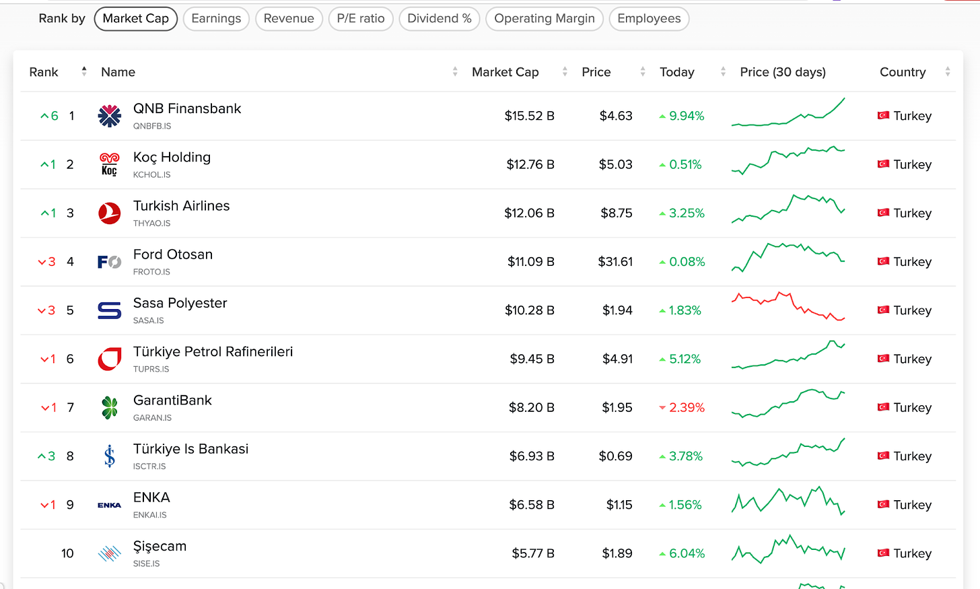
Task: Open the Türkiye Is Bankasi page
Action: 191,449
